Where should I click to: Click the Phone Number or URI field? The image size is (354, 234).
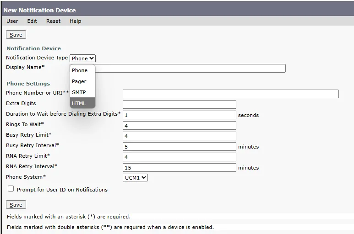[231, 94]
